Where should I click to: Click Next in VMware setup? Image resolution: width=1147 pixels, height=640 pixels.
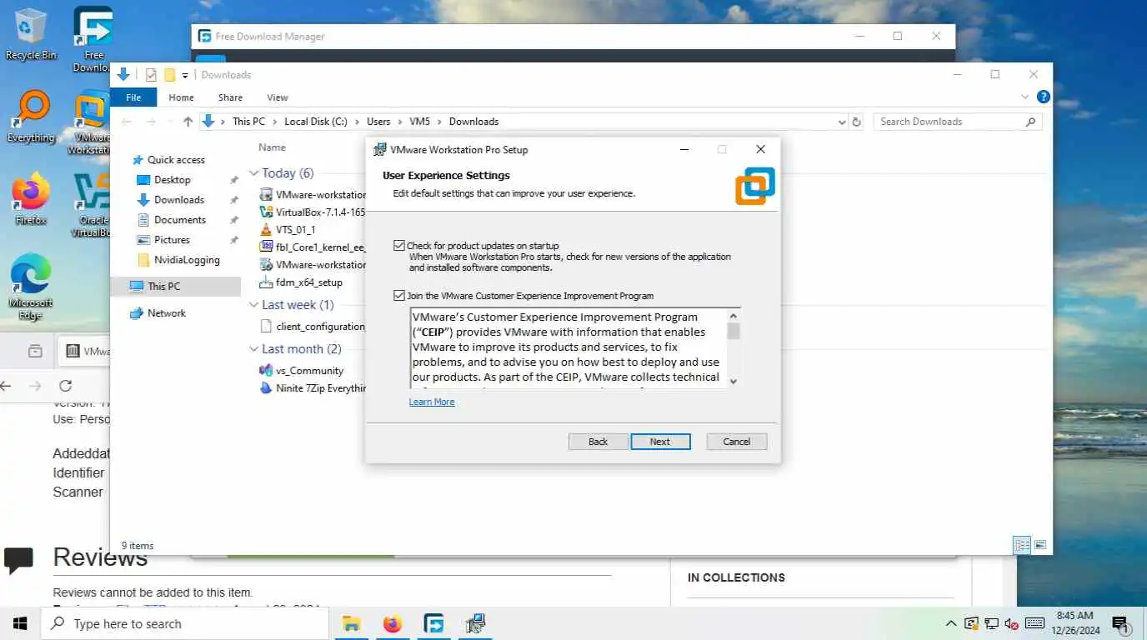[x=660, y=442]
